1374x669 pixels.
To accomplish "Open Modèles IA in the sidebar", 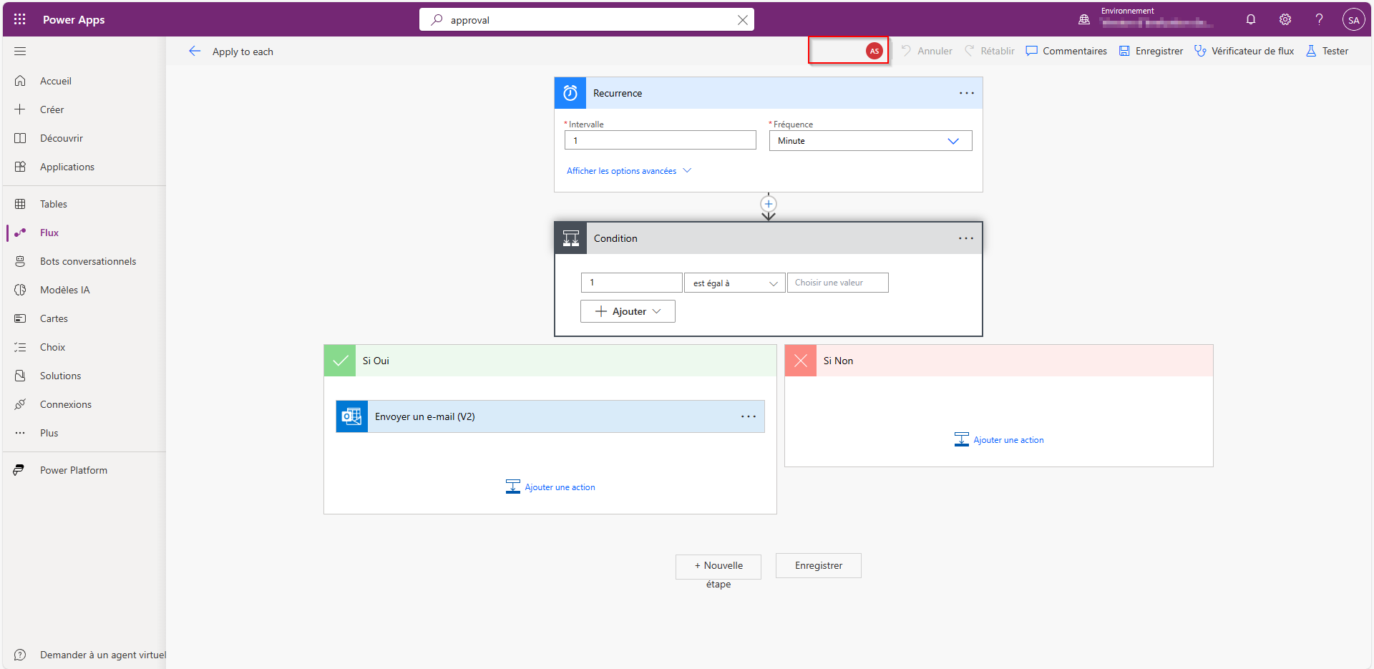I will click(84, 290).
